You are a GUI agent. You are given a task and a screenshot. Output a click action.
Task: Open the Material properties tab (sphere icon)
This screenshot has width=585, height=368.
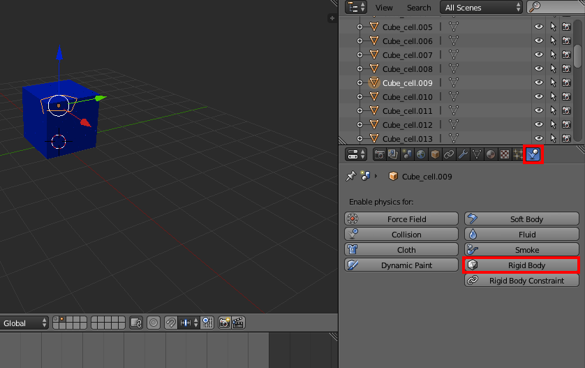tap(491, 154)
